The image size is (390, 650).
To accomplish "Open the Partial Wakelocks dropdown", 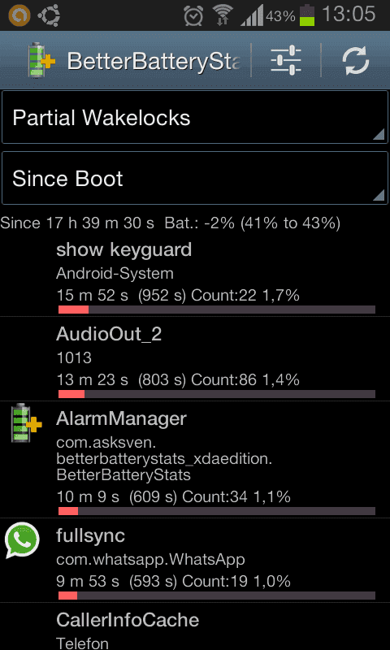I will tap(195, 118).
